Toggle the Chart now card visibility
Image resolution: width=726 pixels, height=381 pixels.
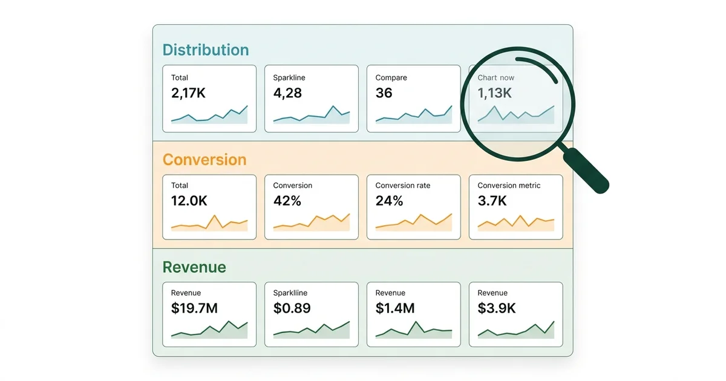point(515,99)
